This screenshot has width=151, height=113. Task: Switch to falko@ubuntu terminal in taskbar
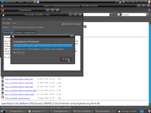point(61,111)
